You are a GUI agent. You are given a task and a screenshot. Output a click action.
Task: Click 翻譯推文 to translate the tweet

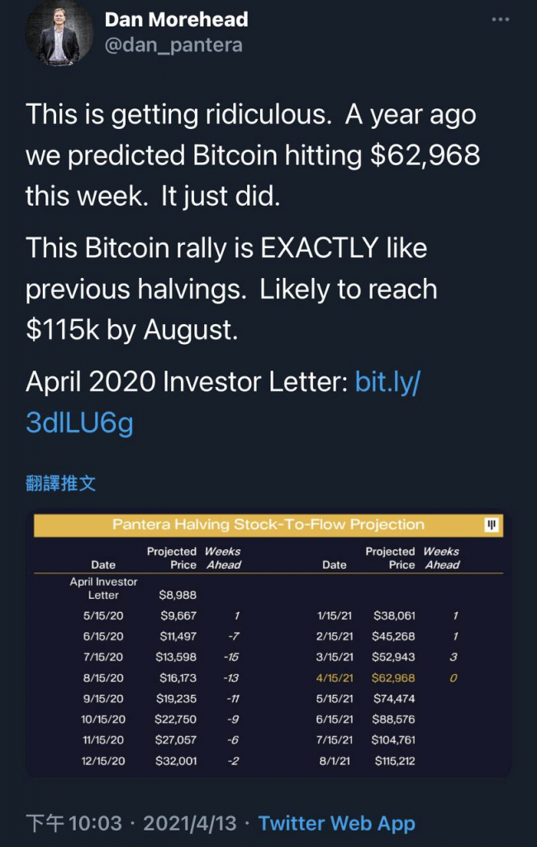pos(61,483)
